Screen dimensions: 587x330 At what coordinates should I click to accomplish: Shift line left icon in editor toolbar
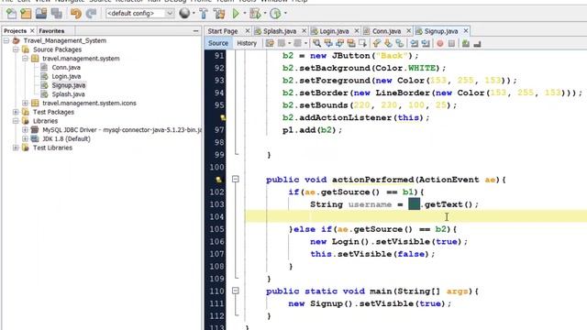point(414,43)
